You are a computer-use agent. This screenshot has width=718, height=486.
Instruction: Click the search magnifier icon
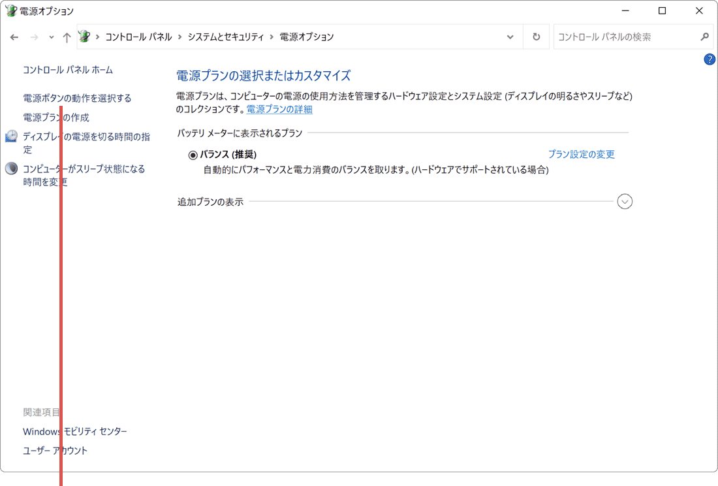tap(704, 37)
